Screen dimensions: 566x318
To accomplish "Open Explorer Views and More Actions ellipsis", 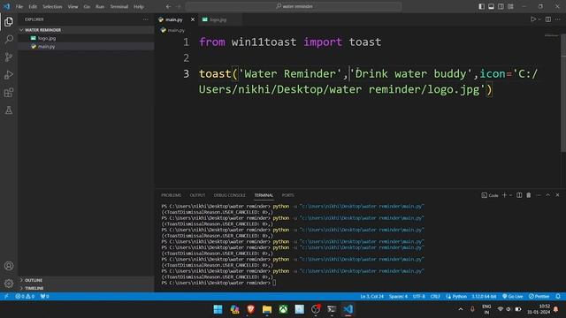I will 145,19.
